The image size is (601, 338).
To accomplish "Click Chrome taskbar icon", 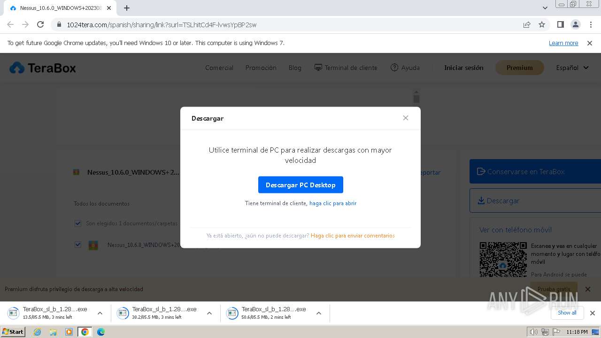I will pyautogui.click(x=85, y=332).
